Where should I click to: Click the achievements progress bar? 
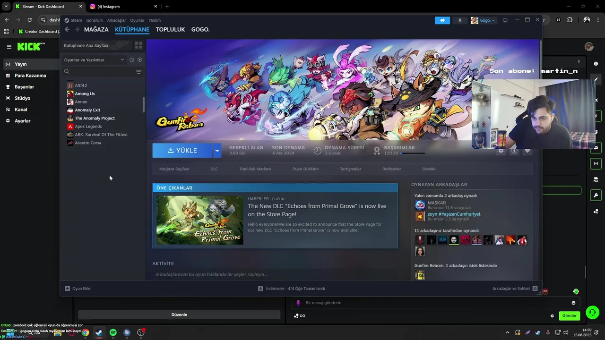pyautogui.click(x=412, y=153)
